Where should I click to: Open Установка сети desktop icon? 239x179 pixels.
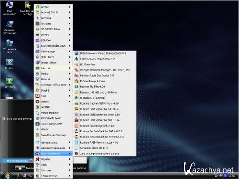click(x=10, y=46)
